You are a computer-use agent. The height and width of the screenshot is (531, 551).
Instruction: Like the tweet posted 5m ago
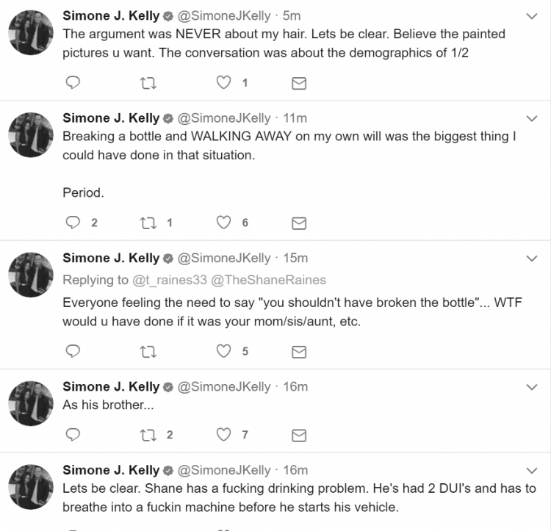[223, 82]
